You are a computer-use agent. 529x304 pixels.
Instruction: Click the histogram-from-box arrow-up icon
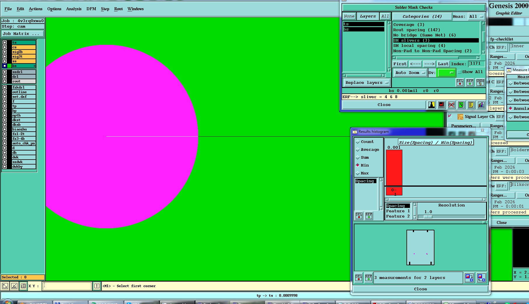(x=481, y=278)
